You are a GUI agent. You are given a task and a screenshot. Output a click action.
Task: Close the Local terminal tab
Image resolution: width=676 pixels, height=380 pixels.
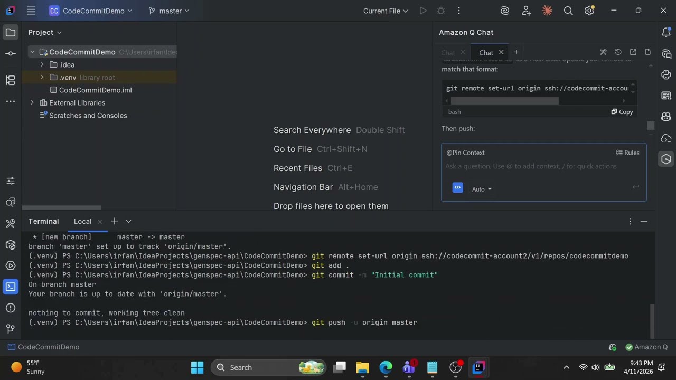(100, 222)
